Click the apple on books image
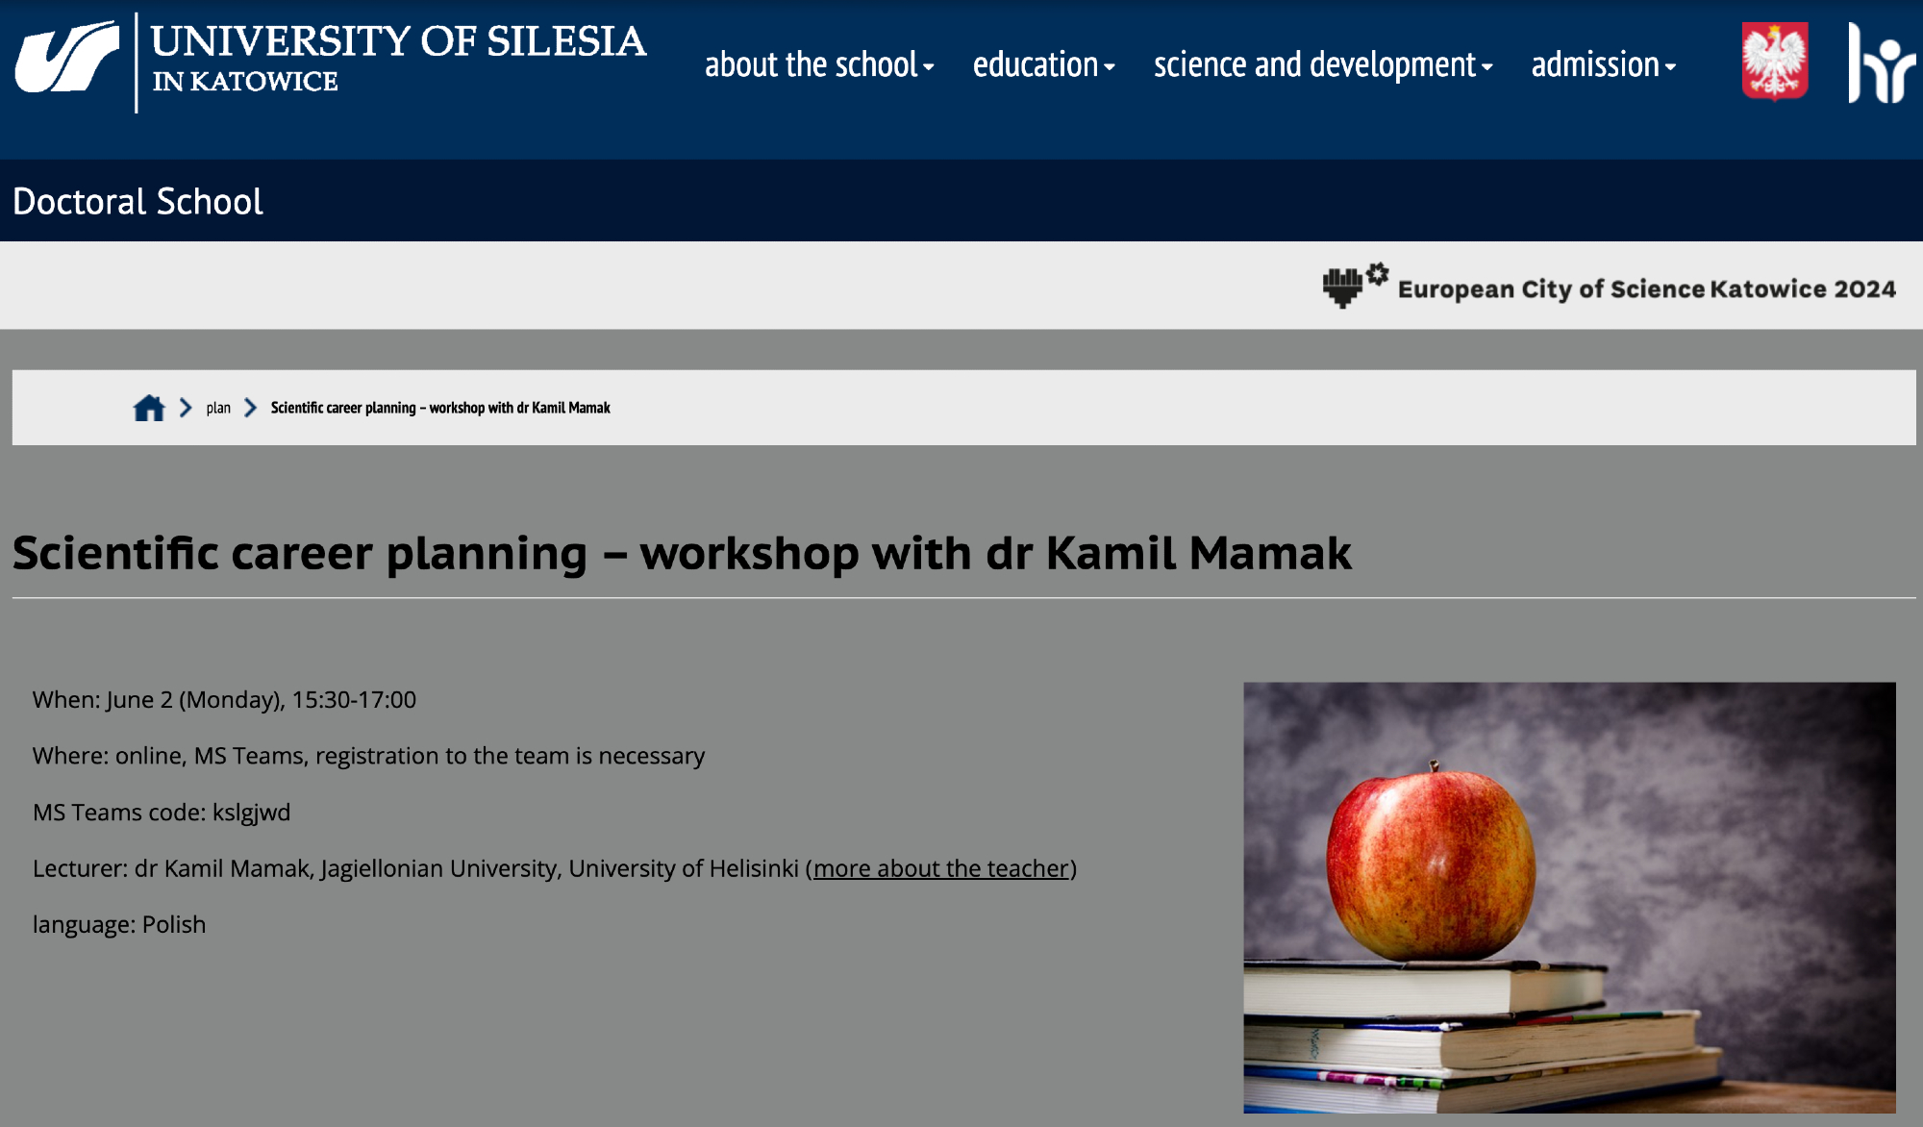Viewport: 1923px width, 1127px height. tap(1569, 897)
